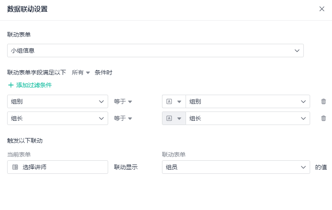The image size is (332, 210).
Task: Open left 组长 field dropdown
Action: point(58,118)
